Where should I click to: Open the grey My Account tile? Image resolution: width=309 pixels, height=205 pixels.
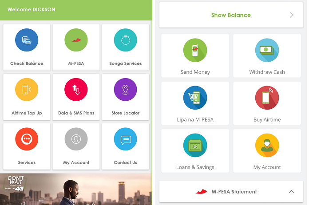[76, 146]
